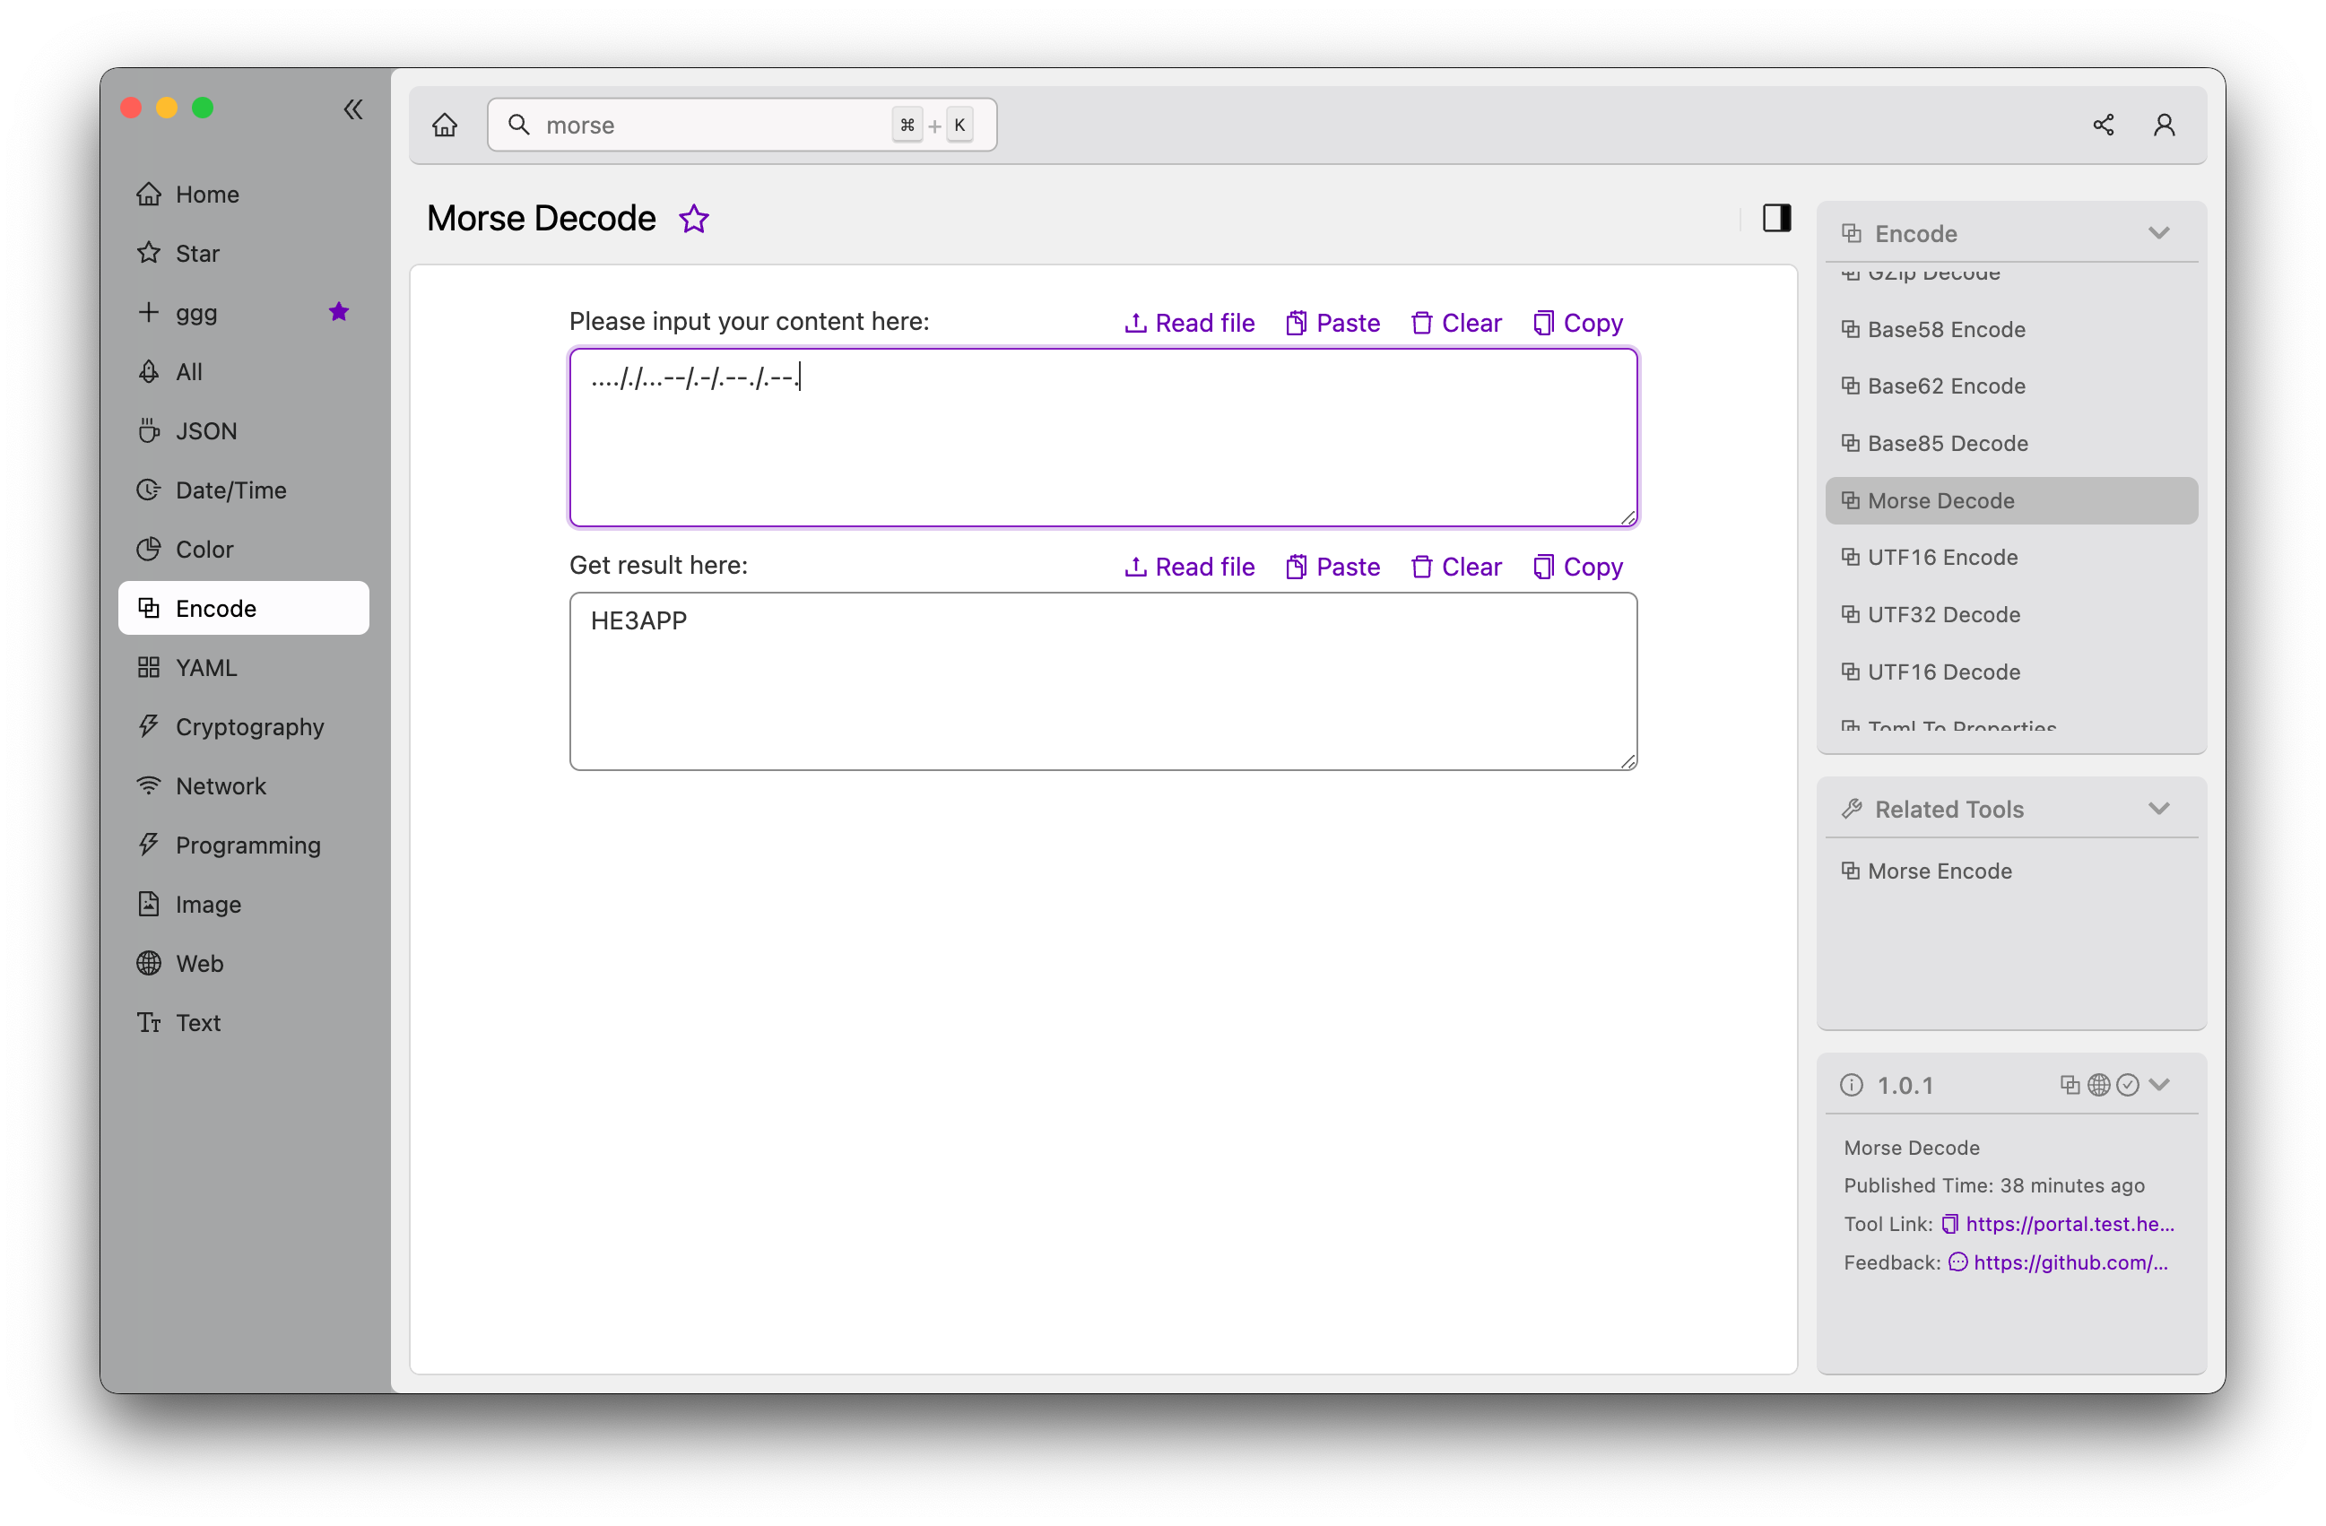
Task: Click Read file above the result box
Action: [1189, 567]
